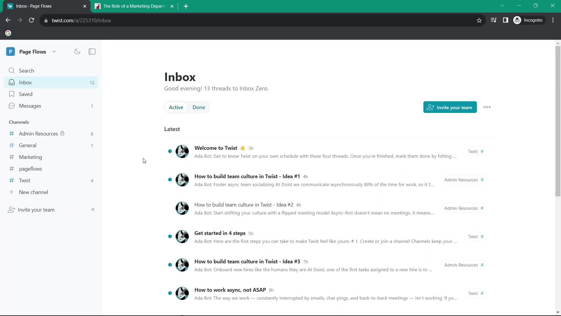Open the General channel
The width and height of the screenshot is (561, 316).
[x=27, y=145]
